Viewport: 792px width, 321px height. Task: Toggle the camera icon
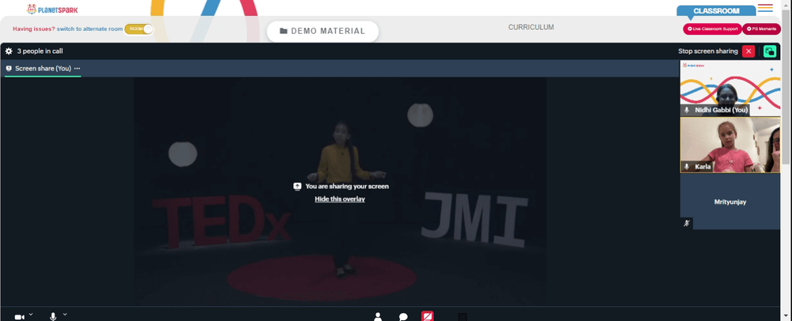tap(19, 317)
